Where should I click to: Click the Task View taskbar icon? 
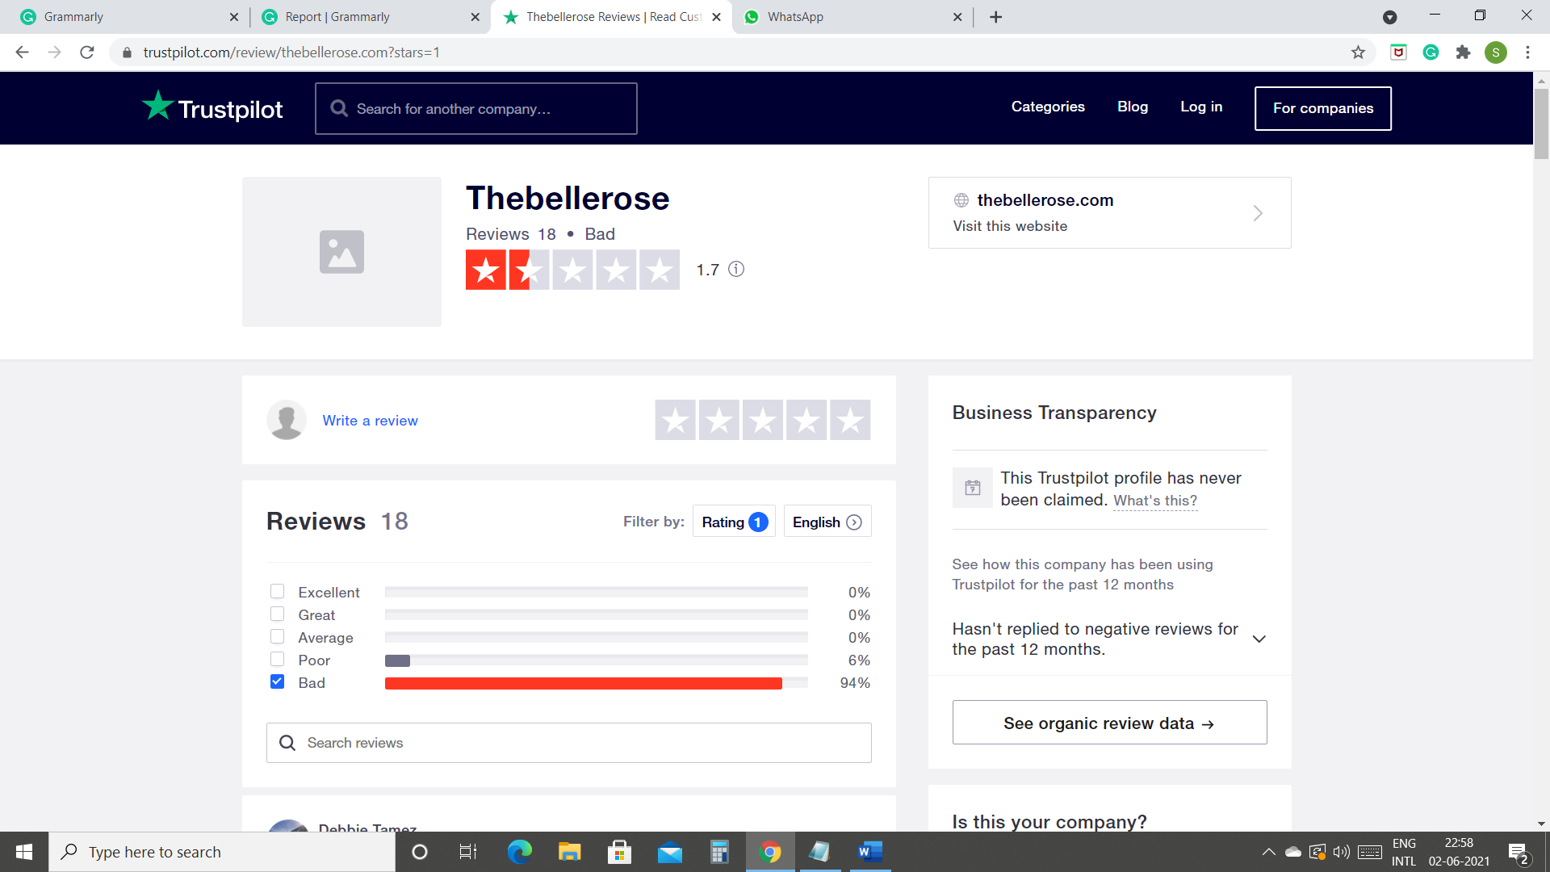click(468, 852)
